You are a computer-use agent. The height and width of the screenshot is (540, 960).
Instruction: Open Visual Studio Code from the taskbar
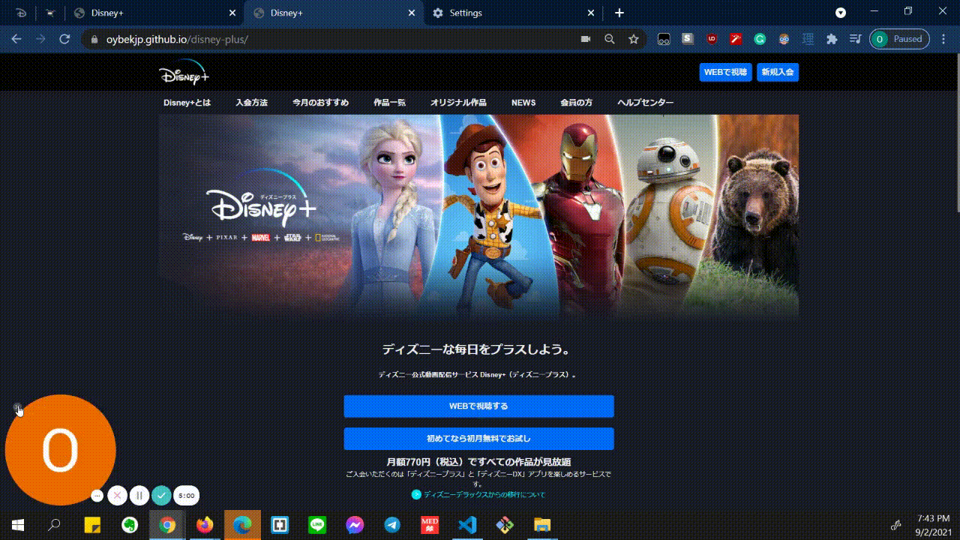click(467, 525)
